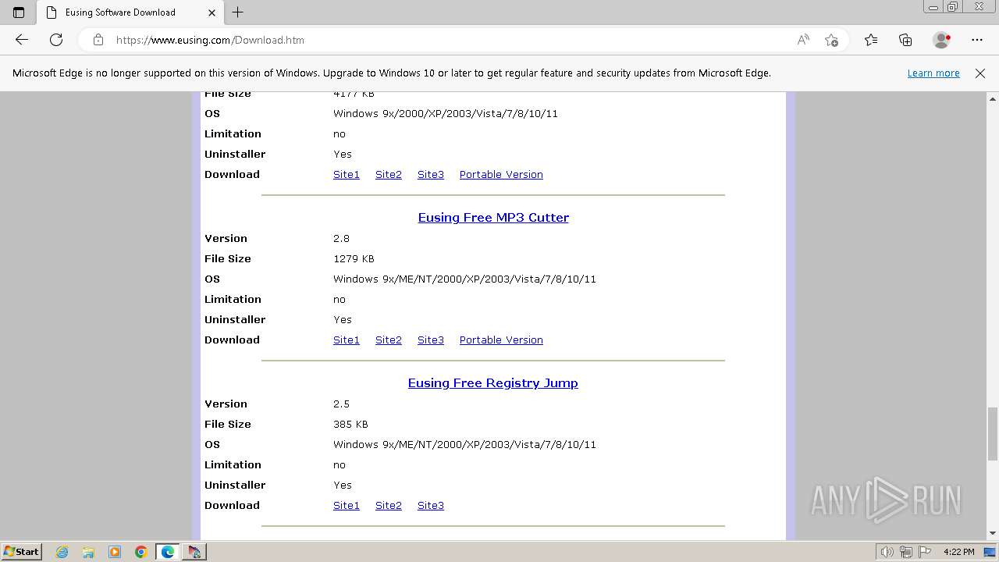This screenshot has height=562, width=999.
Task: Click the scrollbar down arrow
Action: 992,533
